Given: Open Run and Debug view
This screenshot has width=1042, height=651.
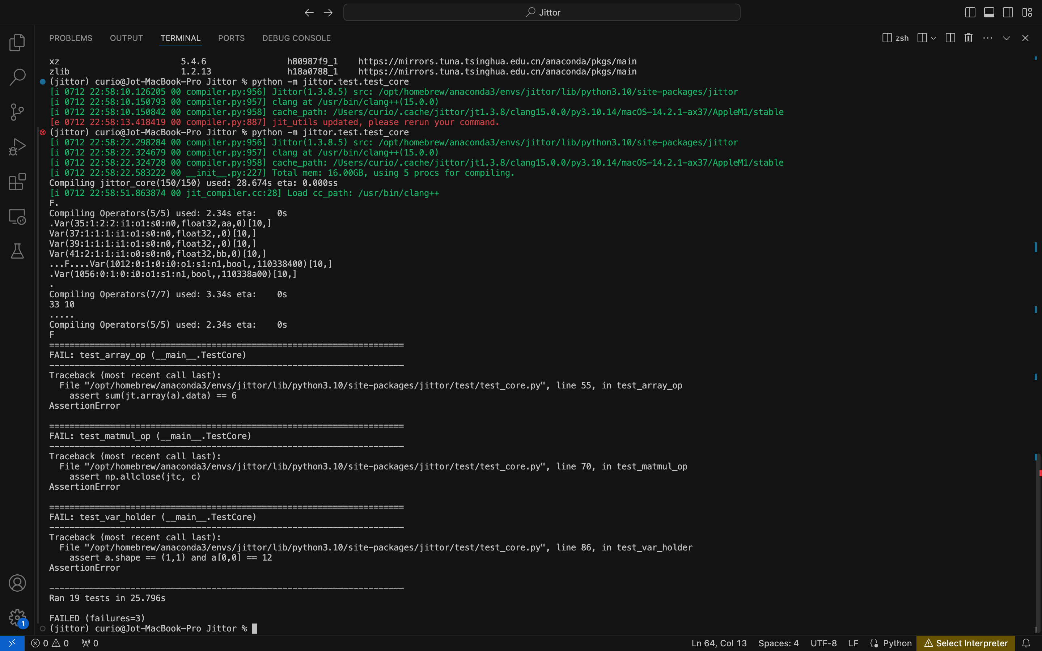Looking at the screenshot, I should (x=17, y=147).
